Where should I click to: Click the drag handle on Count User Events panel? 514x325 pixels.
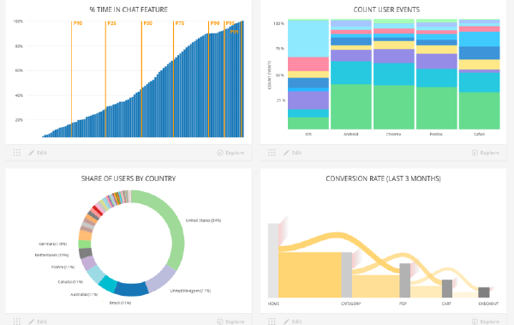pyautogui.click(x=272, y=153)
